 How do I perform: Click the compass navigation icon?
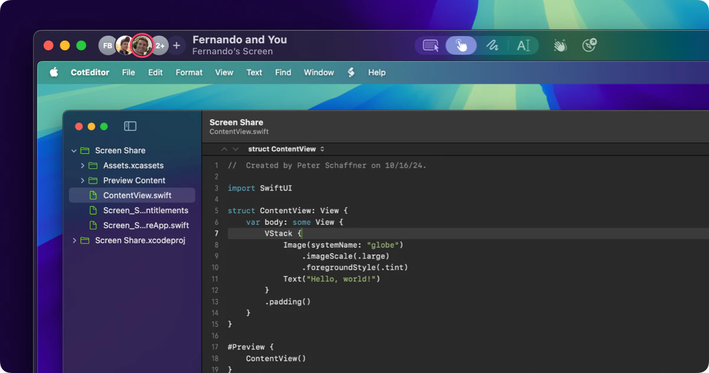(589, 45)
